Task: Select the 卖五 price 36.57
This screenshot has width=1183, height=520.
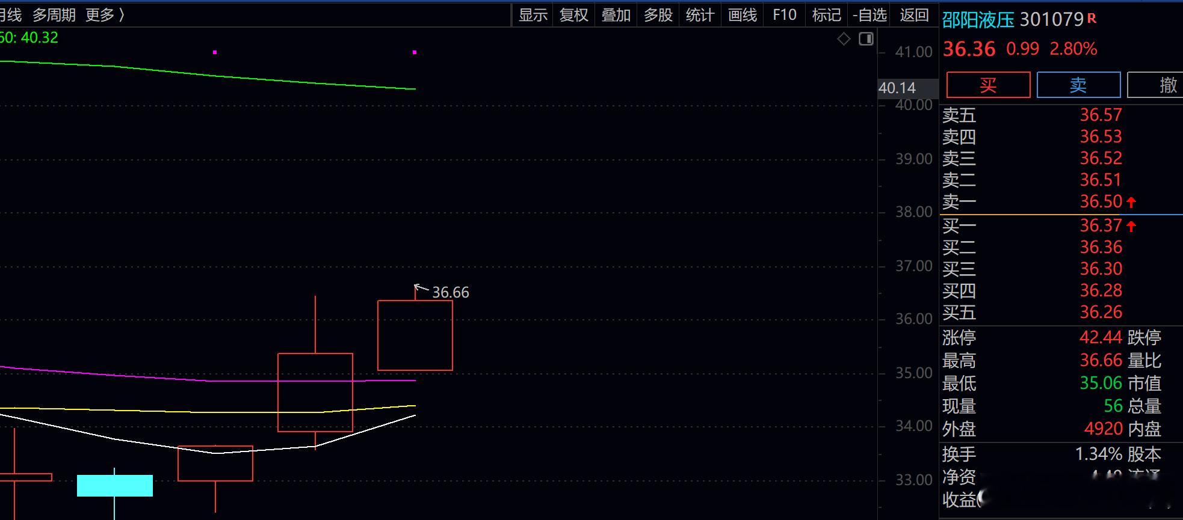Action: 1101,115
